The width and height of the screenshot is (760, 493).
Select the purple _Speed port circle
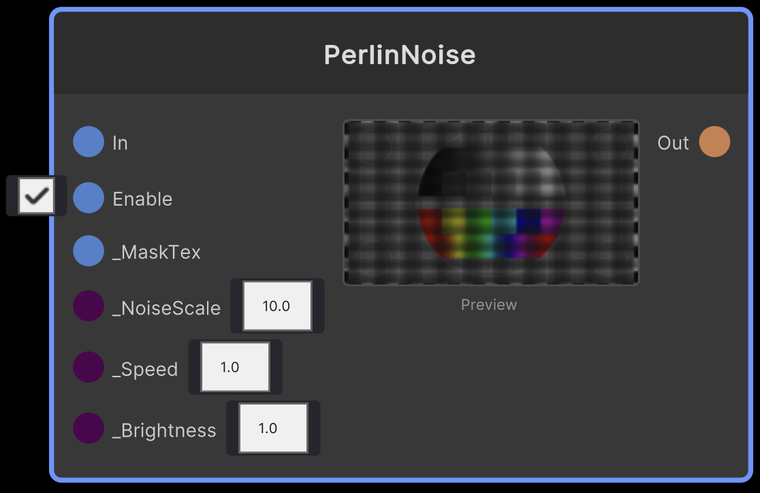click(89, 368)
